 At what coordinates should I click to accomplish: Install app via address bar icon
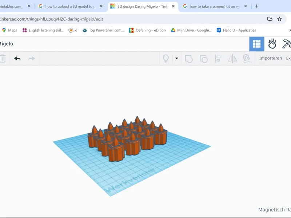[x=270, y=19]
